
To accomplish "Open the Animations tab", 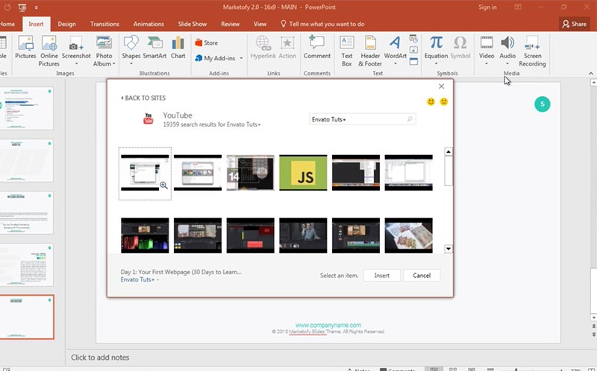I will 149,24.
